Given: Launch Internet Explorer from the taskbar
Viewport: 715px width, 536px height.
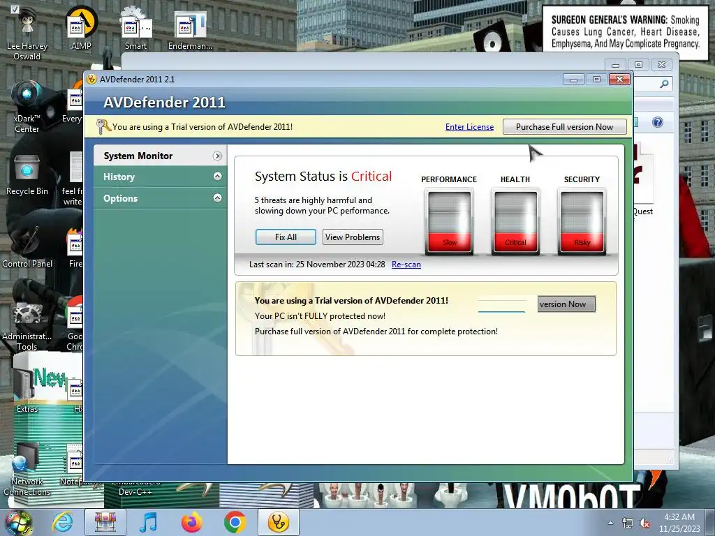Looking at the screenshot, I should [x=62, y=522].
